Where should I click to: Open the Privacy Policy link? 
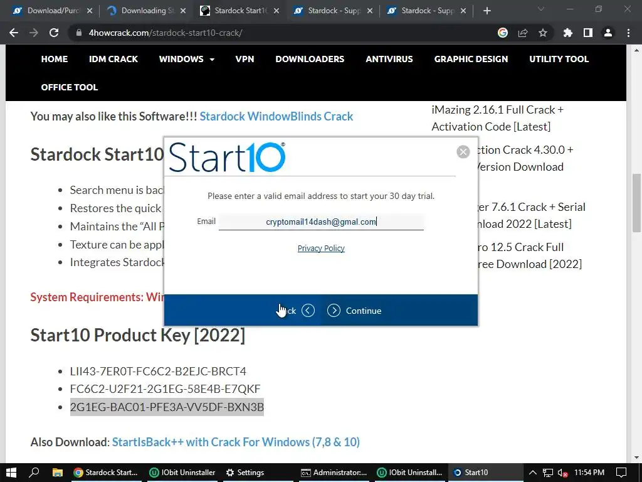321,249
